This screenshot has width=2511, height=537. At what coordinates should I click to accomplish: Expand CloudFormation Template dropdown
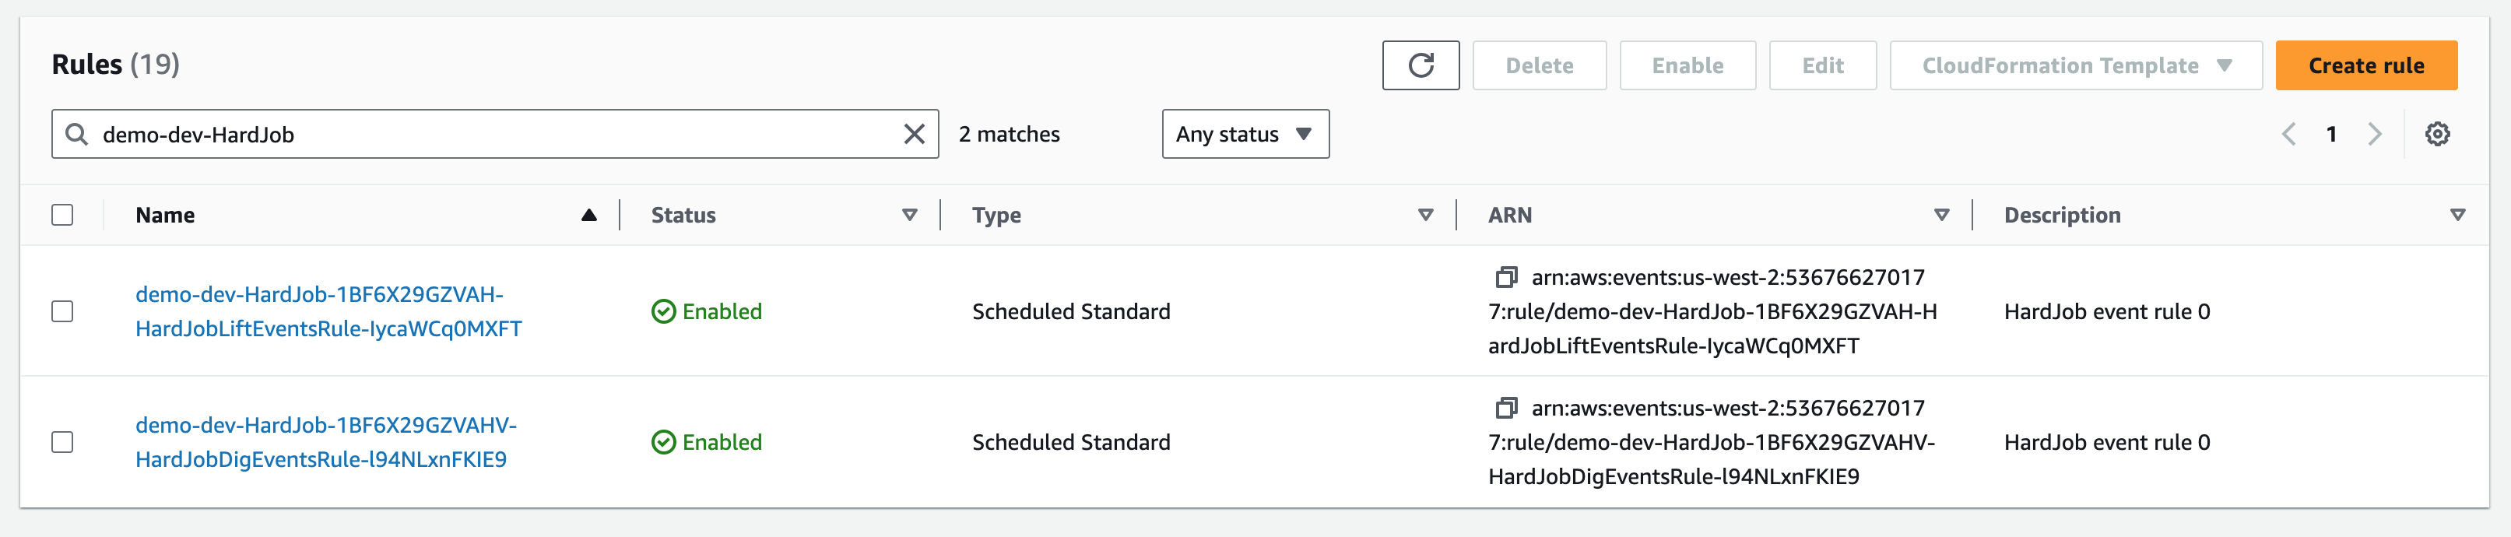[2075, 65]
